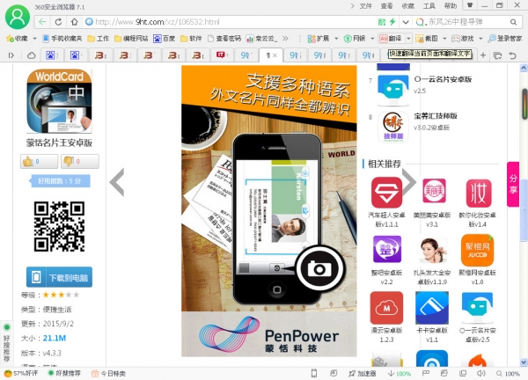
Task: Click the browser back arrow button
Action: coord(42,22)
